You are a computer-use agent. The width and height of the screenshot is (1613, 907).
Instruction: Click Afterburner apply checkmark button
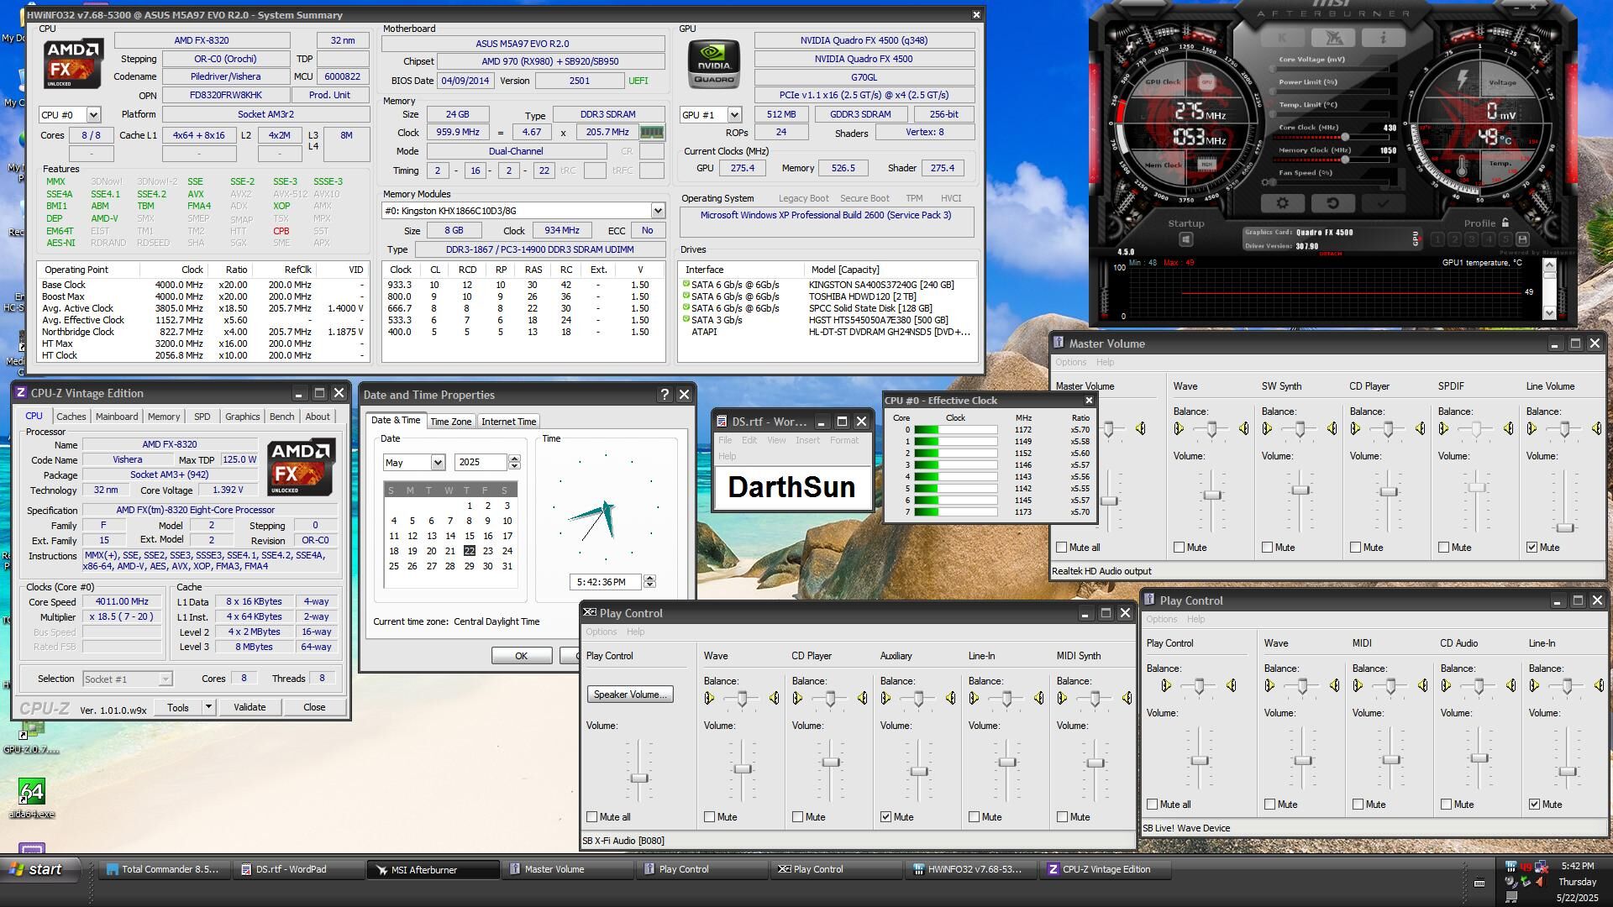pyautogui.click(x=1383, y=202)
